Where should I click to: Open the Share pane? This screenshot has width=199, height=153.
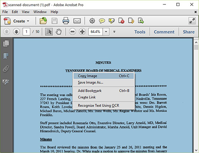click(189, 32)
